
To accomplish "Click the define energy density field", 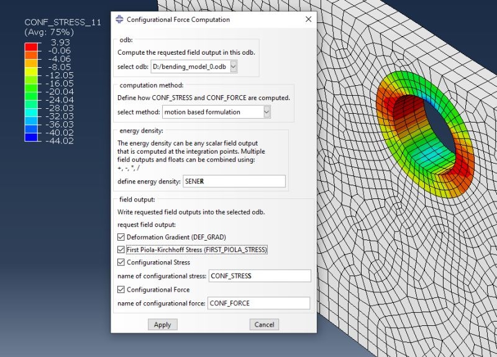I will pyautogui.click(x=234, y=181).
